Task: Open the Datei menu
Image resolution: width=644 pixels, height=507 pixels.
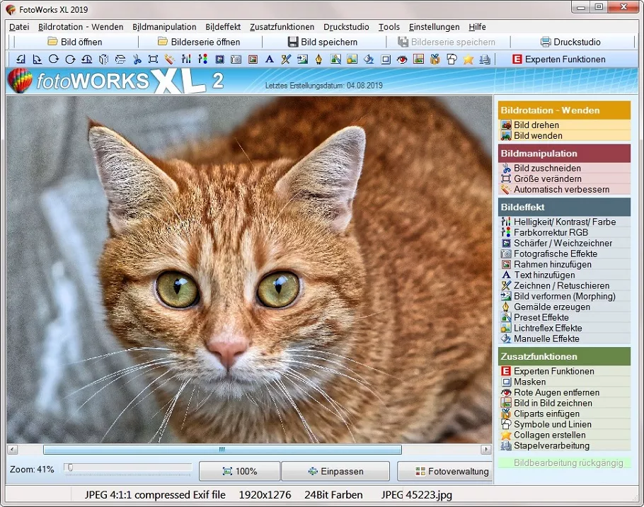Action: pos(19,27)
